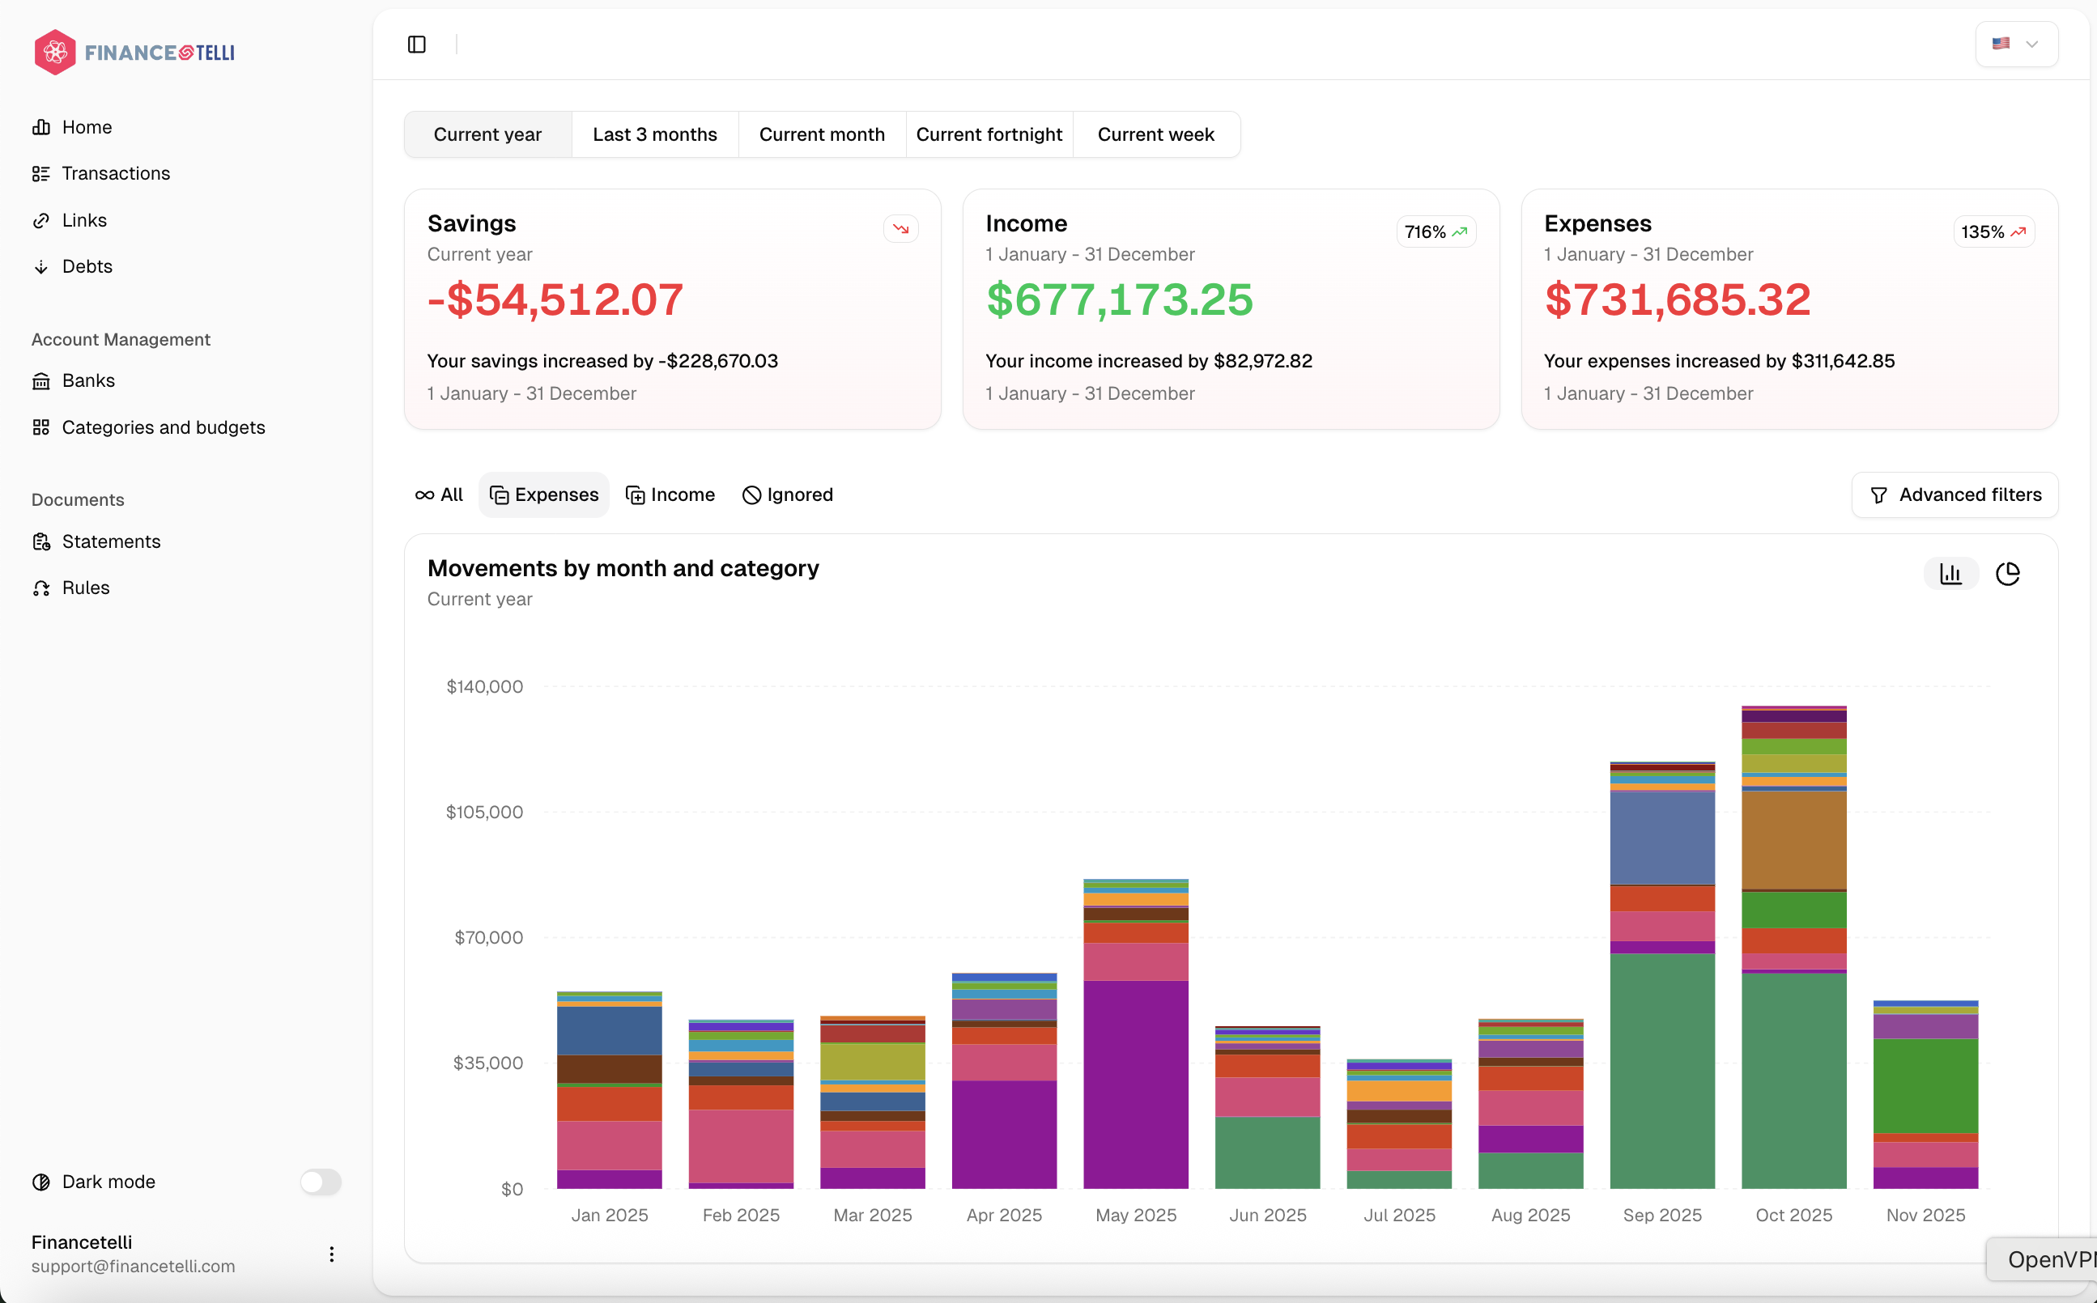Toggle the sidebar collapse icon
Image resolution: width=2097 pixels, height=1303 pixels.
[x=416, y=44]
